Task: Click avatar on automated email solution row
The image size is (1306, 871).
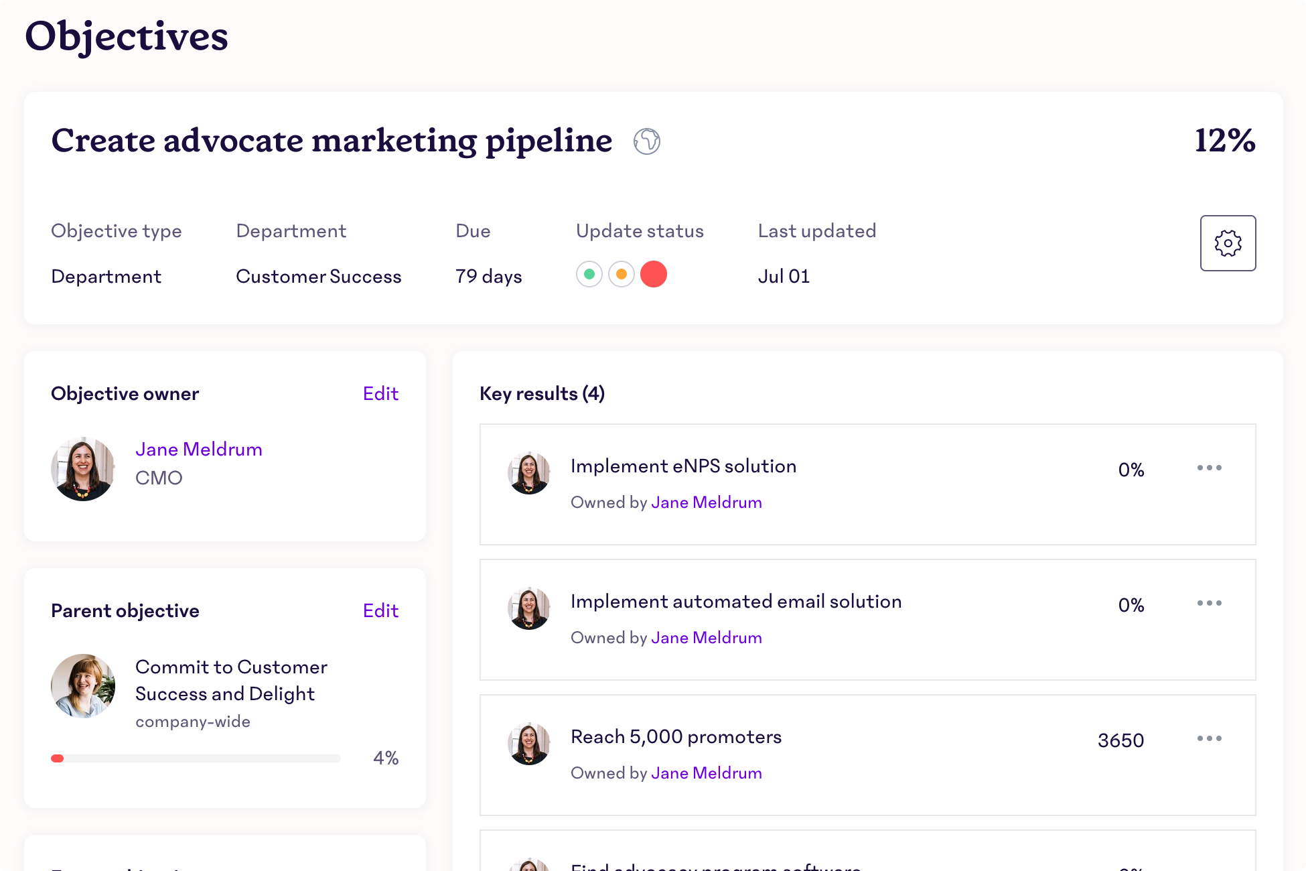Action: [x=529, y=608]
